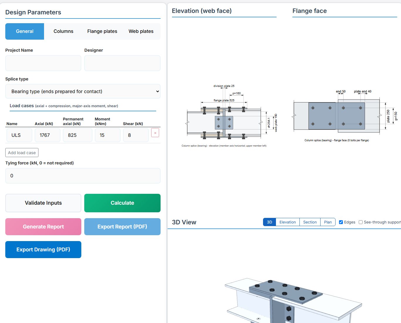Click the Validate Inputs button

click(x=43, y=203)
